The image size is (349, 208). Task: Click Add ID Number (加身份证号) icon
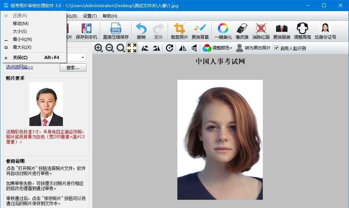point(325,31)
